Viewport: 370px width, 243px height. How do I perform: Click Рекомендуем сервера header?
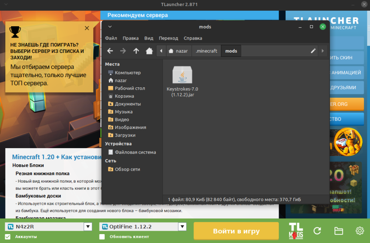pyautogui.click(x=138, y=15)
